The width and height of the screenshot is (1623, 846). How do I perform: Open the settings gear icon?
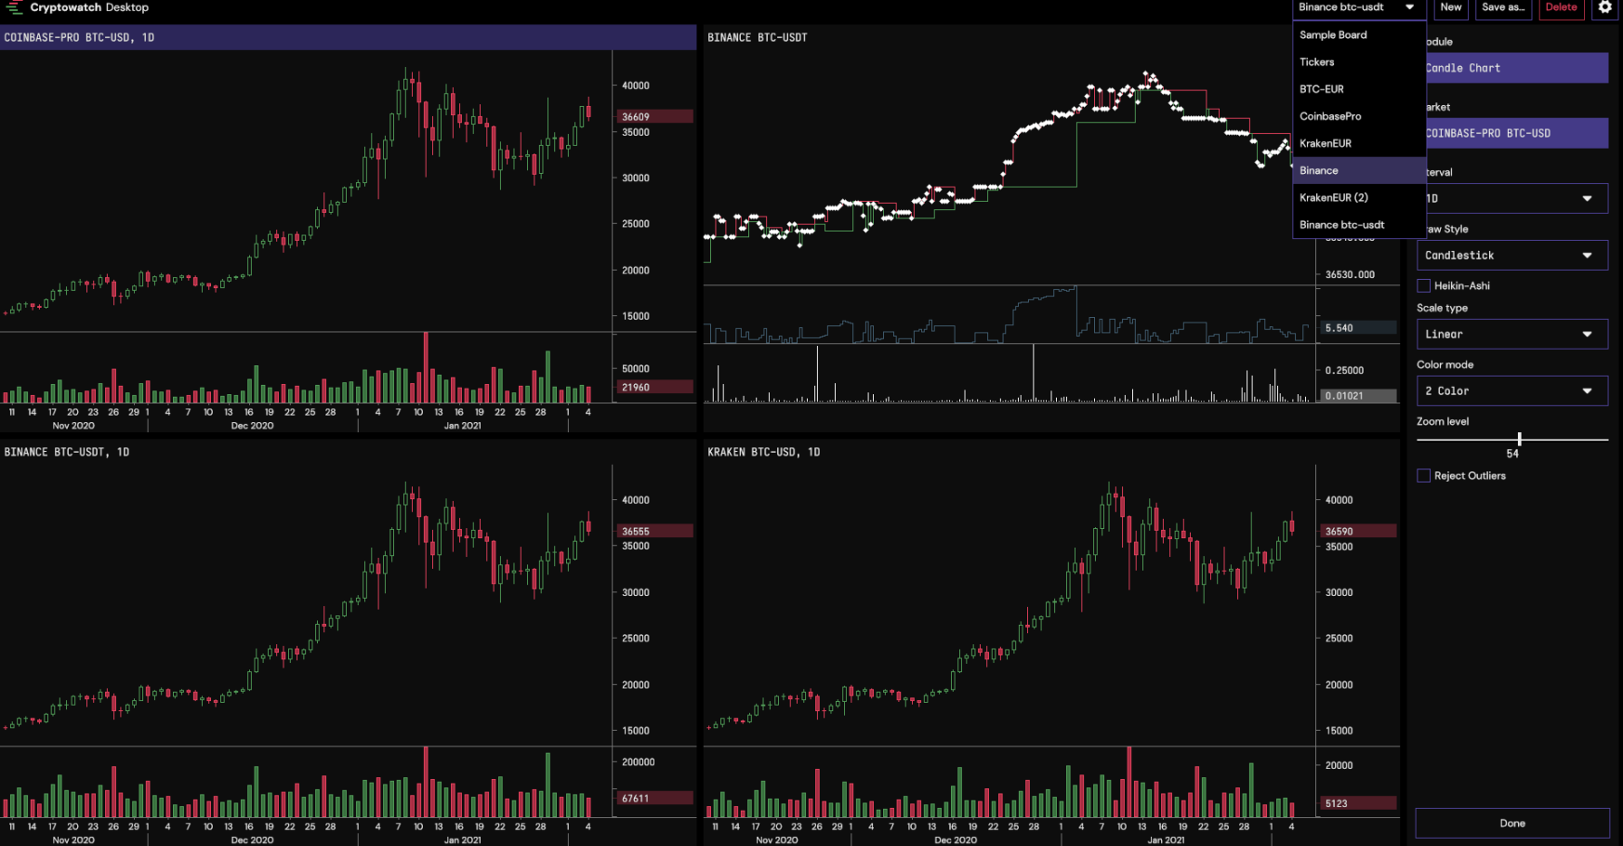1605,7
